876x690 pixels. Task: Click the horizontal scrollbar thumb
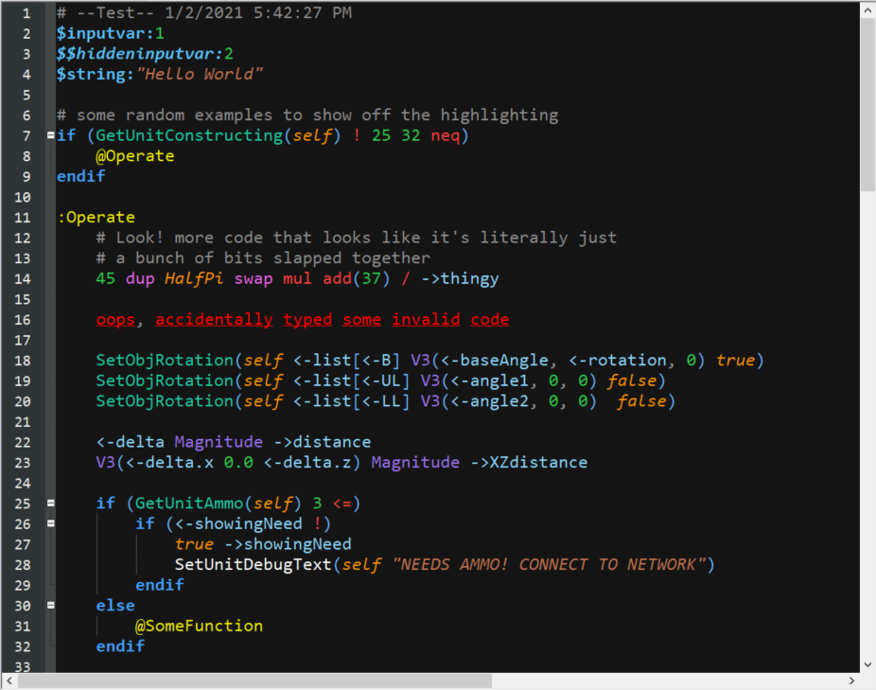pos(255,681)
